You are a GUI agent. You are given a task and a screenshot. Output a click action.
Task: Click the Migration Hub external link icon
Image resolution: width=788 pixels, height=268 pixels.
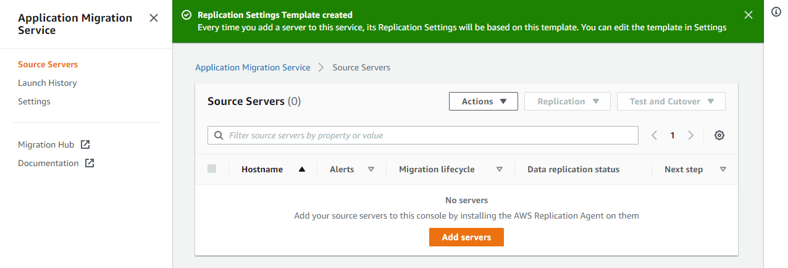85,144
